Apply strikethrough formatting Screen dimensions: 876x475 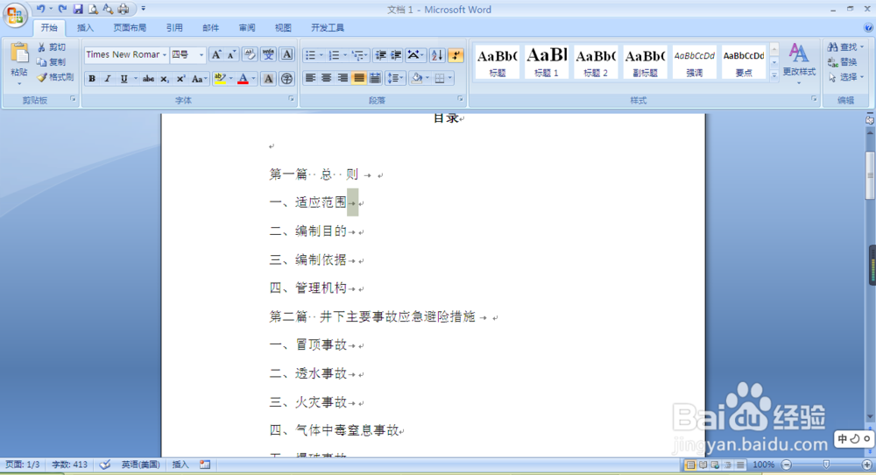(x=148, y=79)
